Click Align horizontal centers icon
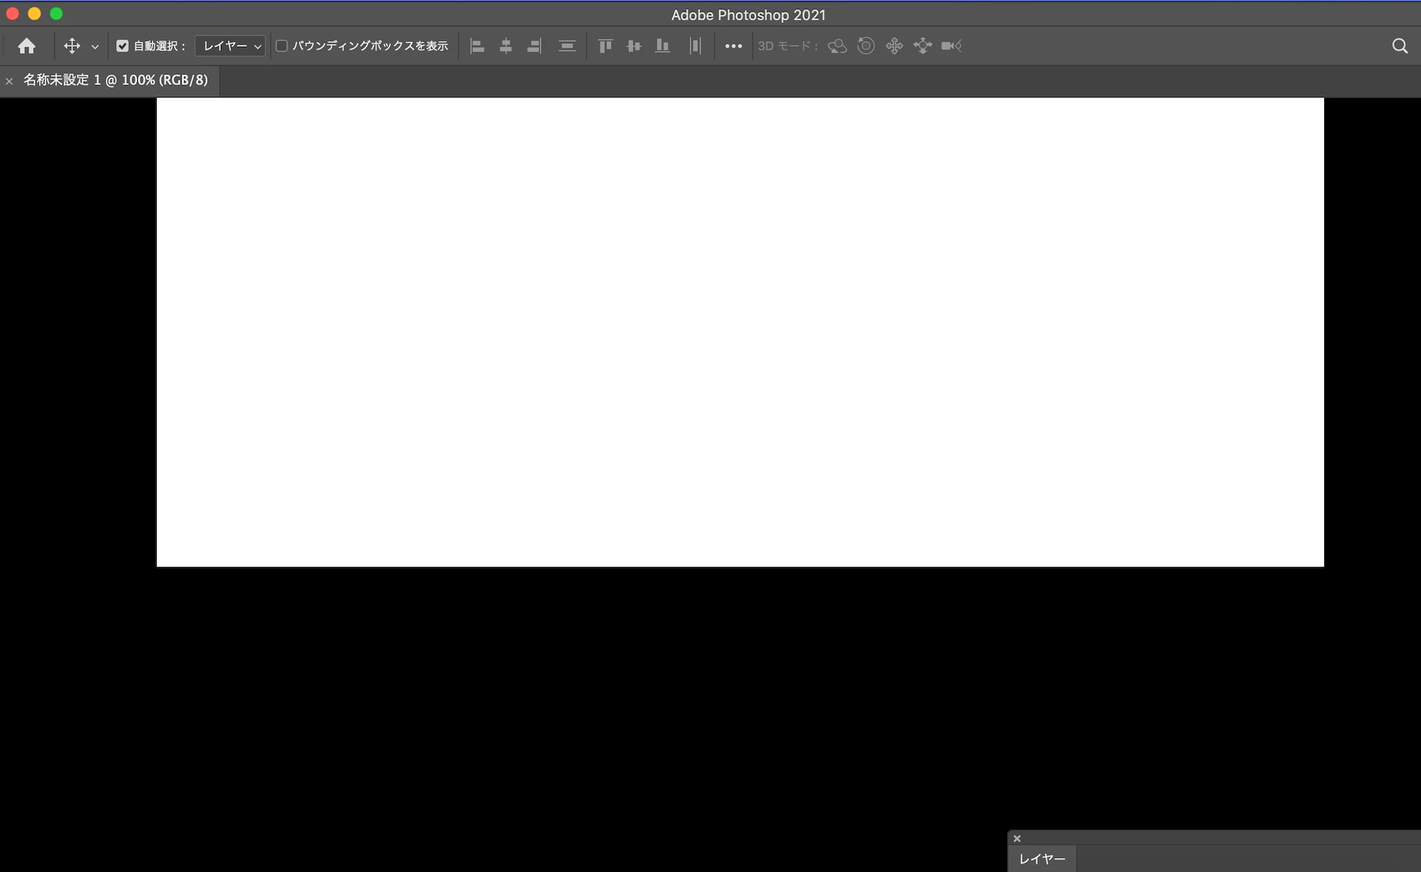Viewport: 1421px width, 872px height. click(x=506, y=46)
